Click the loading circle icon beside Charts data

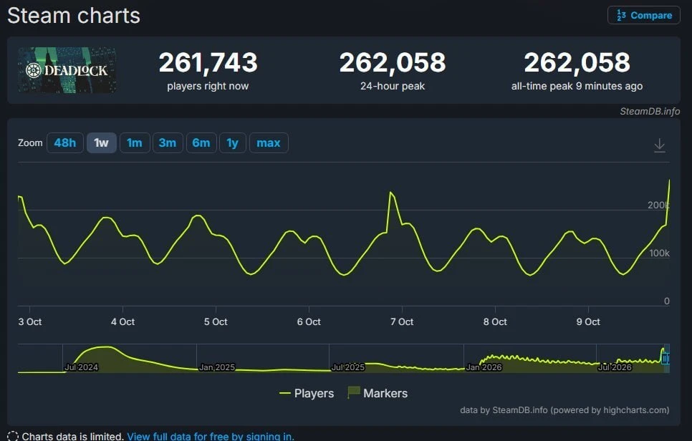13,436
